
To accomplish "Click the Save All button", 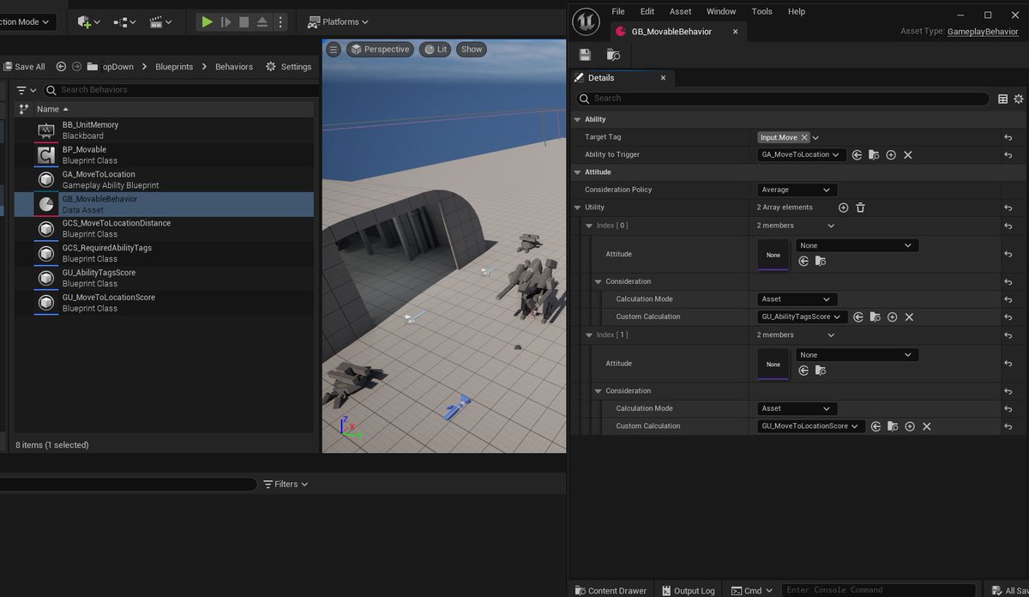I will 25,66.
